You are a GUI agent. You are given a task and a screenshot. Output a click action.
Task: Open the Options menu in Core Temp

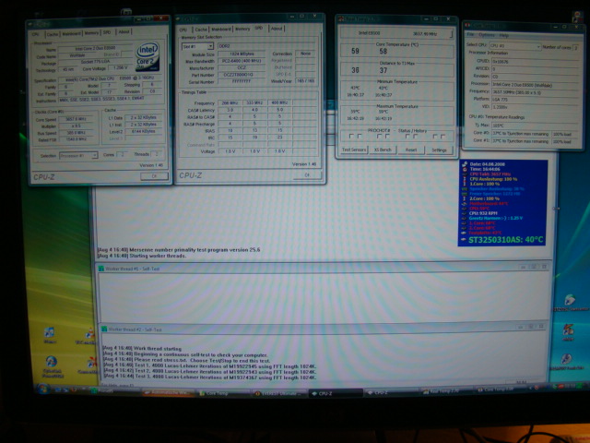(487, 35)
